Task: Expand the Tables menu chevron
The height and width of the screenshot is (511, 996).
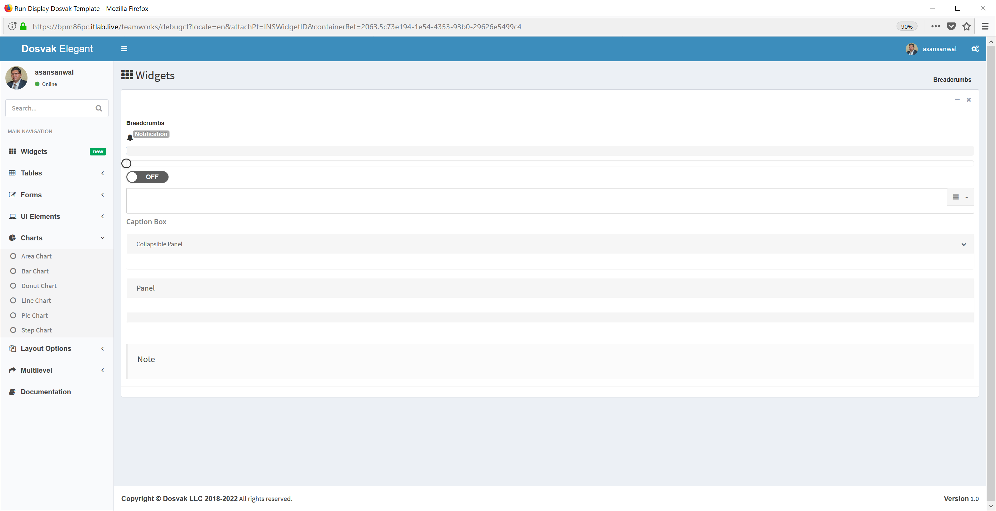Action: (x=103, y=173)
